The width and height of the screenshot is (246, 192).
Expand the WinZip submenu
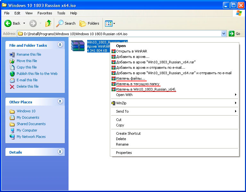coord(175,103)
